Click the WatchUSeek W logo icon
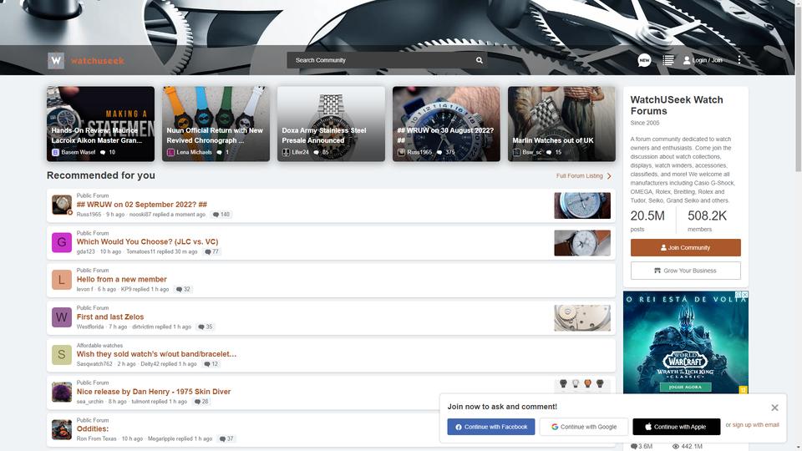Viewport: 802px width, 451px height. (56, 61)
